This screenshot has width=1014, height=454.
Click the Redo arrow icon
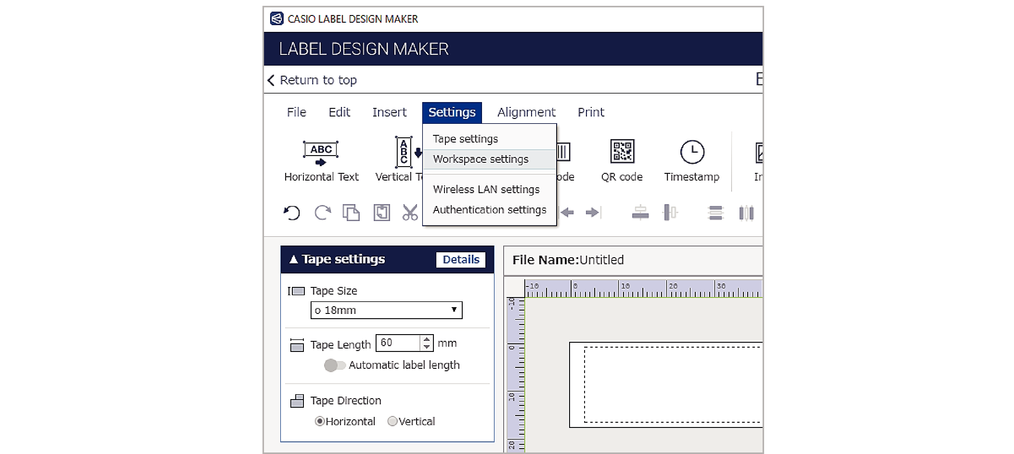click(322, 213)
